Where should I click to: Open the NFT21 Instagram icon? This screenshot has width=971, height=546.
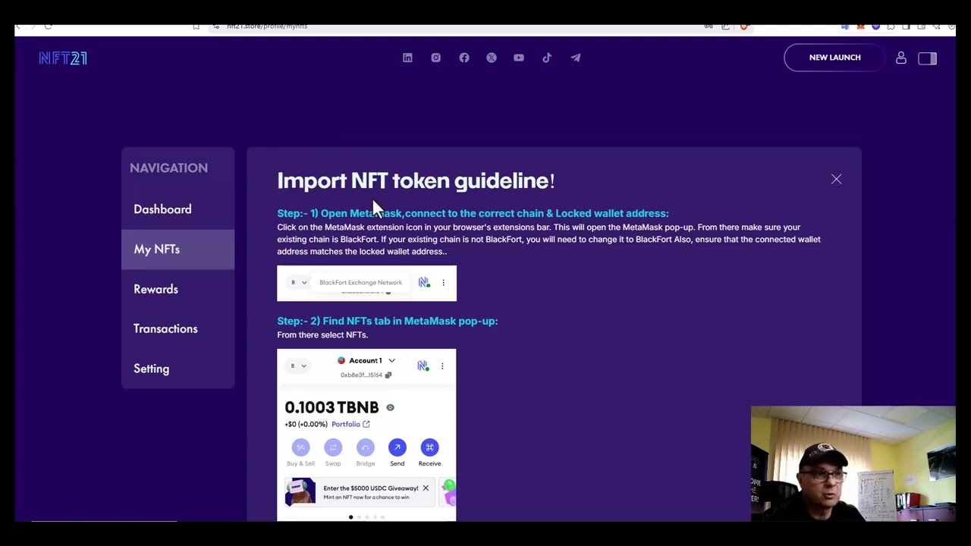pyautogui.click(x=435, y=58)
